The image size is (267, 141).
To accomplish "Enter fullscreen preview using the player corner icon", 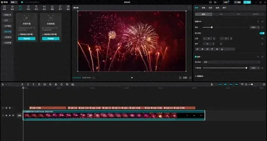I will click(x=190, y=78).
